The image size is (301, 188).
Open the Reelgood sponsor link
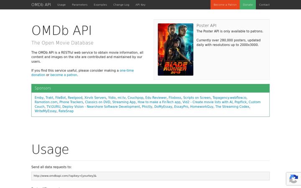[75, 98]
